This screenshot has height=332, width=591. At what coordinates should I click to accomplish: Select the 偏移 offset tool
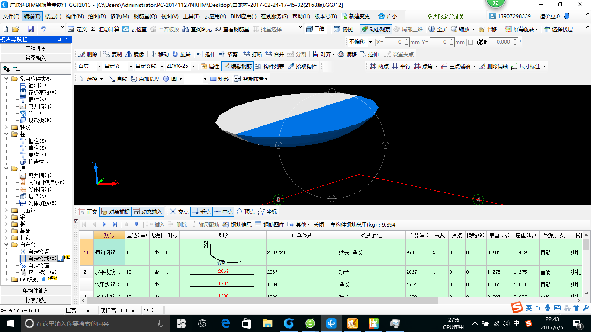pos(347,54)
